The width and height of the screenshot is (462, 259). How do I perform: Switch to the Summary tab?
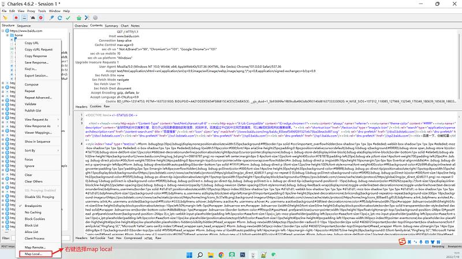click(111, 25)
